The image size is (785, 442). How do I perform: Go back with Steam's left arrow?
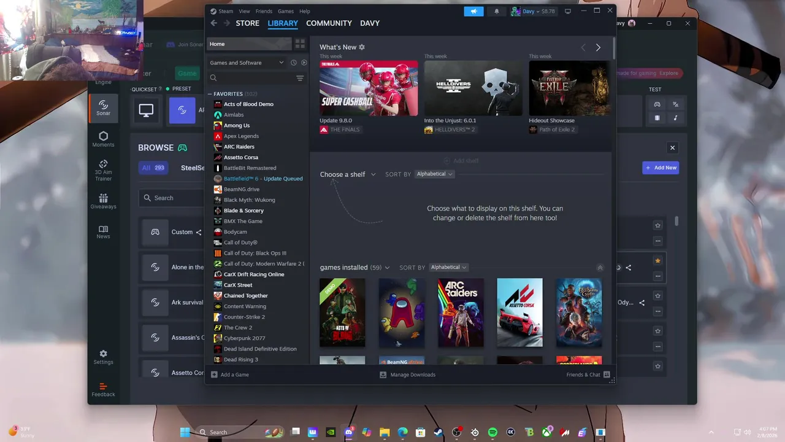213,23
